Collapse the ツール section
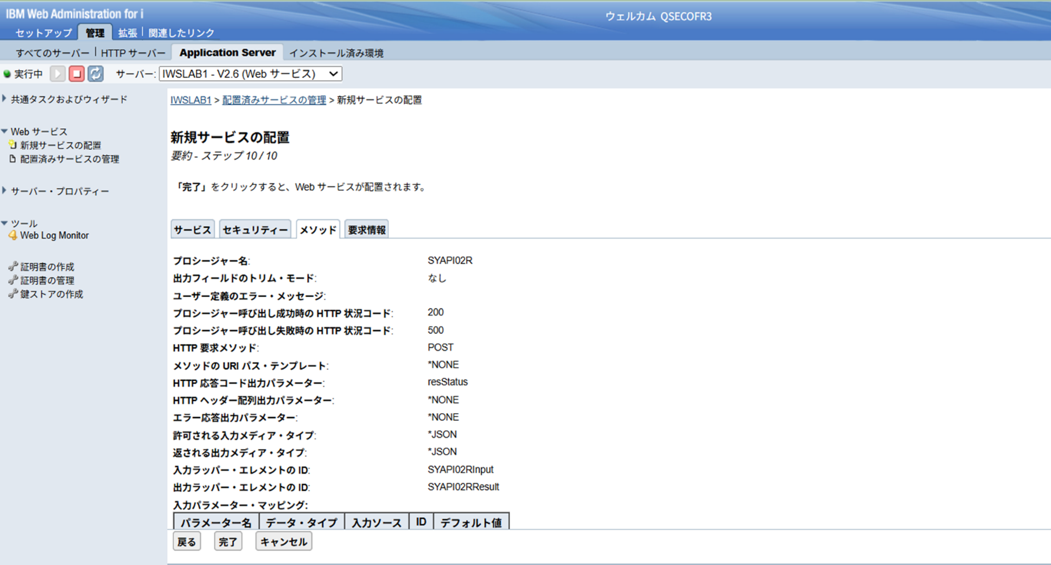This screenshot has width=1051, height=565. click(5, 223)
